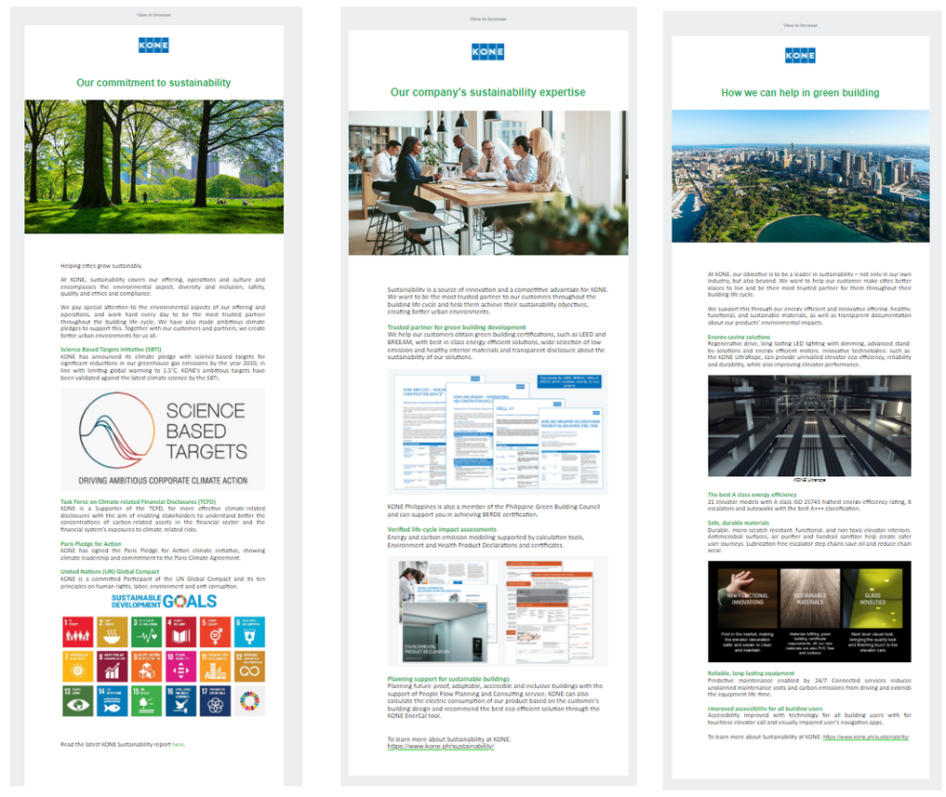Click 'Science Based Targets initiative (SBTi)' subheading

point(111,350)
